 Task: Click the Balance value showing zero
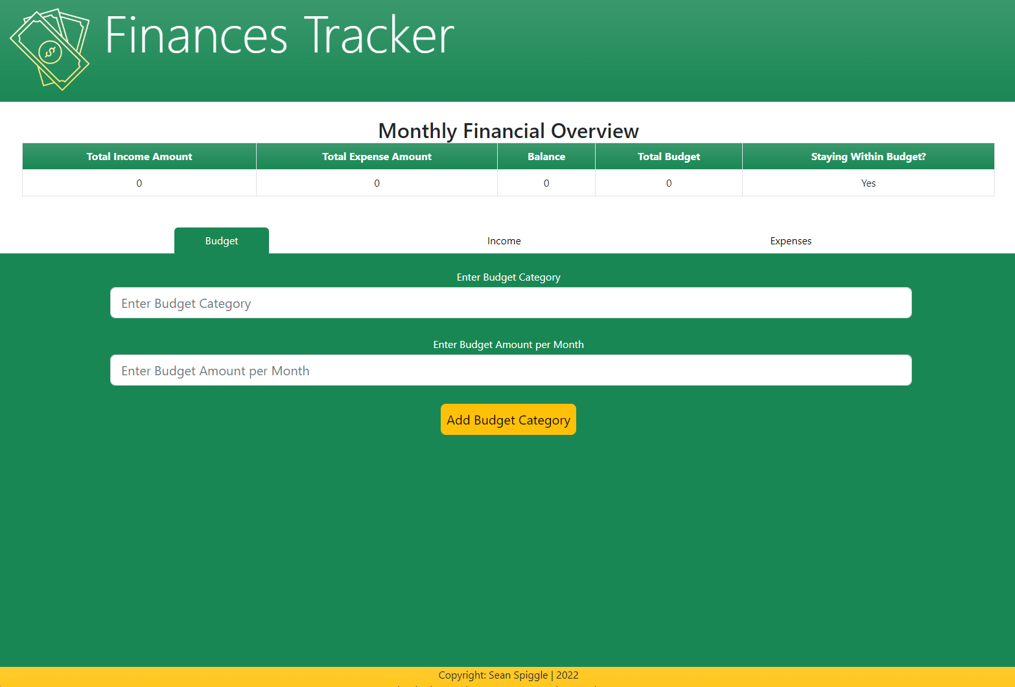point(546,183)
